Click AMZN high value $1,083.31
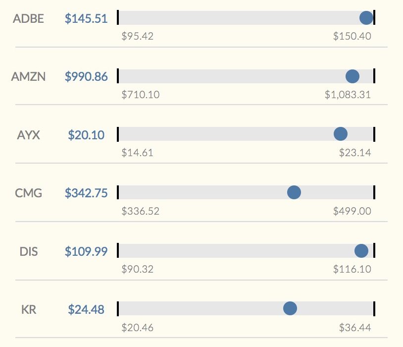Image resolution: width=403 pixels, height=347 pixels. pos(348,94)
